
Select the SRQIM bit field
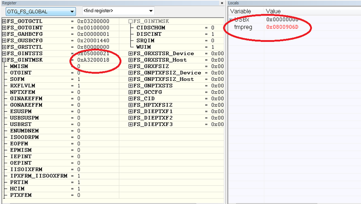pyautogui.click(x=145, y=40)
